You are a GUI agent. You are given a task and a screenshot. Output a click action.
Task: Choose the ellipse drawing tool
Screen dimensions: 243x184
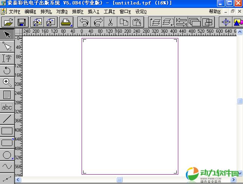click(x=7, y=155)
